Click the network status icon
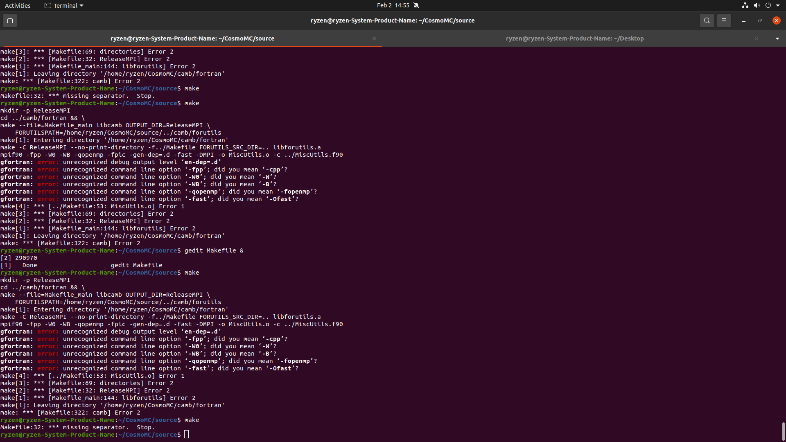 (745, 5)
